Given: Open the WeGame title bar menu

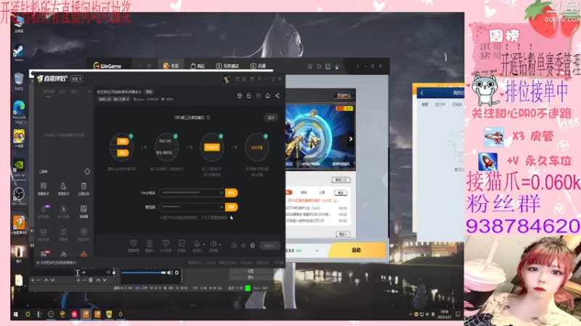Looking at the screenshot, I should tap(357, 66).
